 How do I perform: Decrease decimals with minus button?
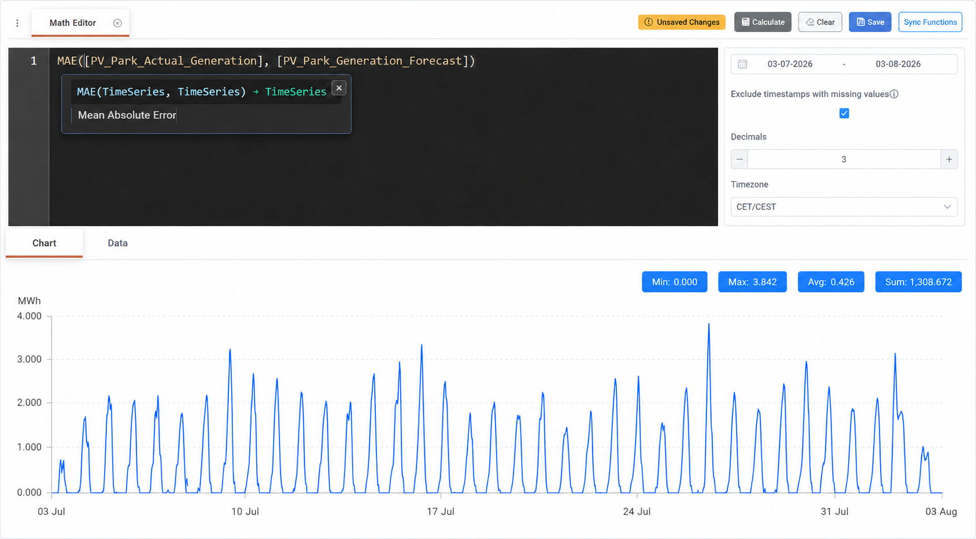coord(740,160)
